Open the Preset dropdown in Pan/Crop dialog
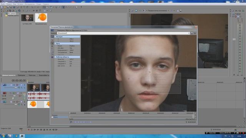 [x=189, y=33]
